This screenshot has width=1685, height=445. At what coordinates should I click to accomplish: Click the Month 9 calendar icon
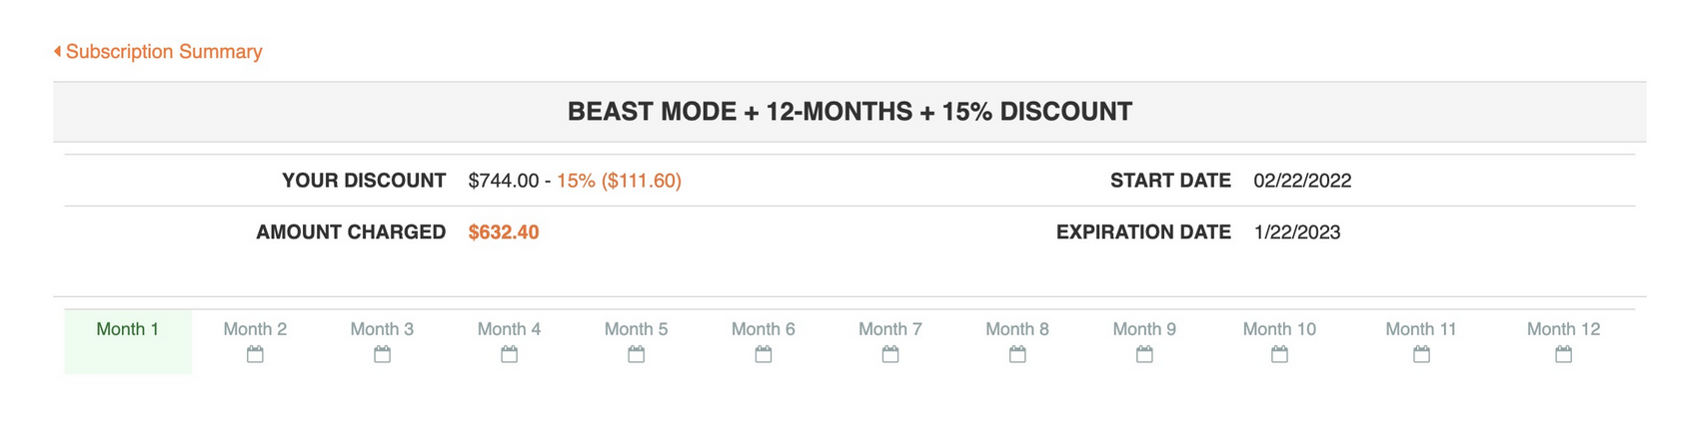1144,354
